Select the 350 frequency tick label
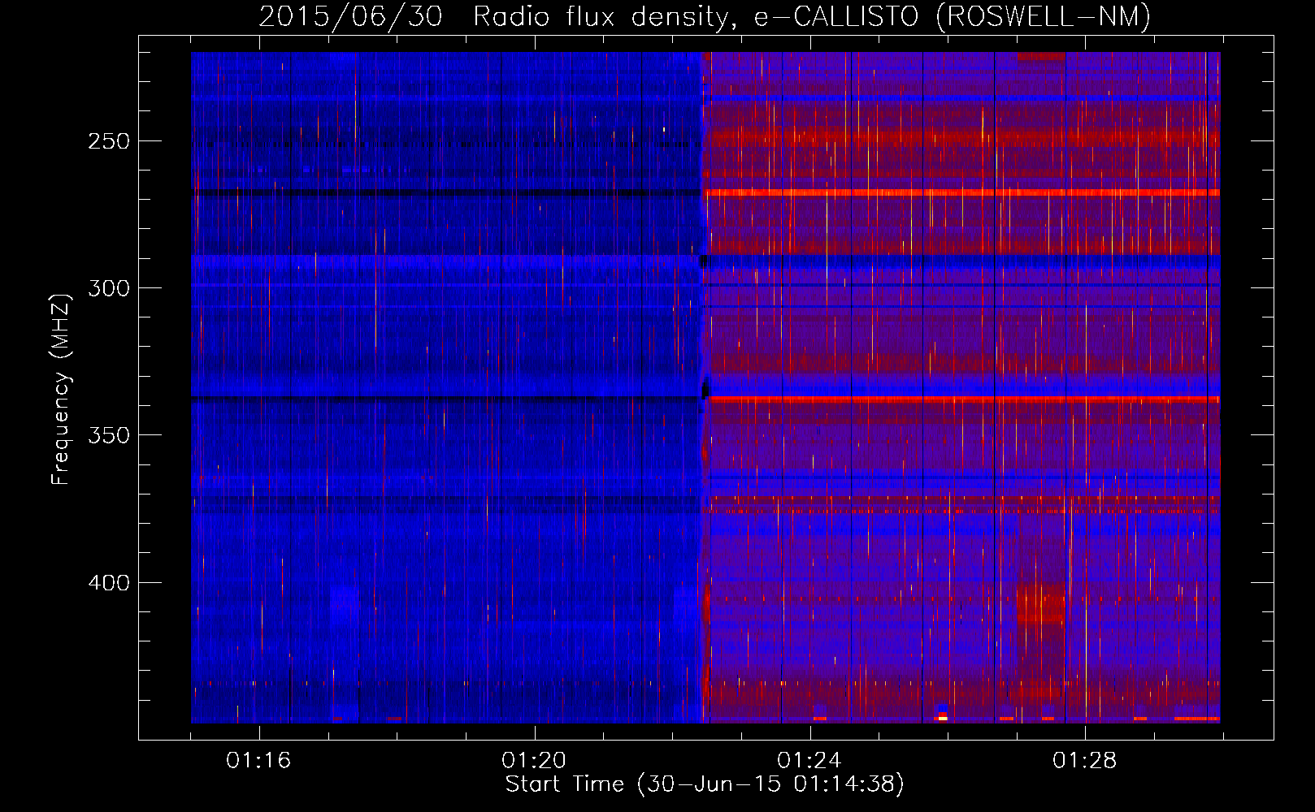Image resolution: width=1315 pixels, height=812 pixels. coord(109,435)
